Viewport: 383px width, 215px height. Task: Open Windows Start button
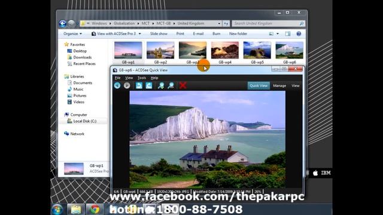click(58, 210)
